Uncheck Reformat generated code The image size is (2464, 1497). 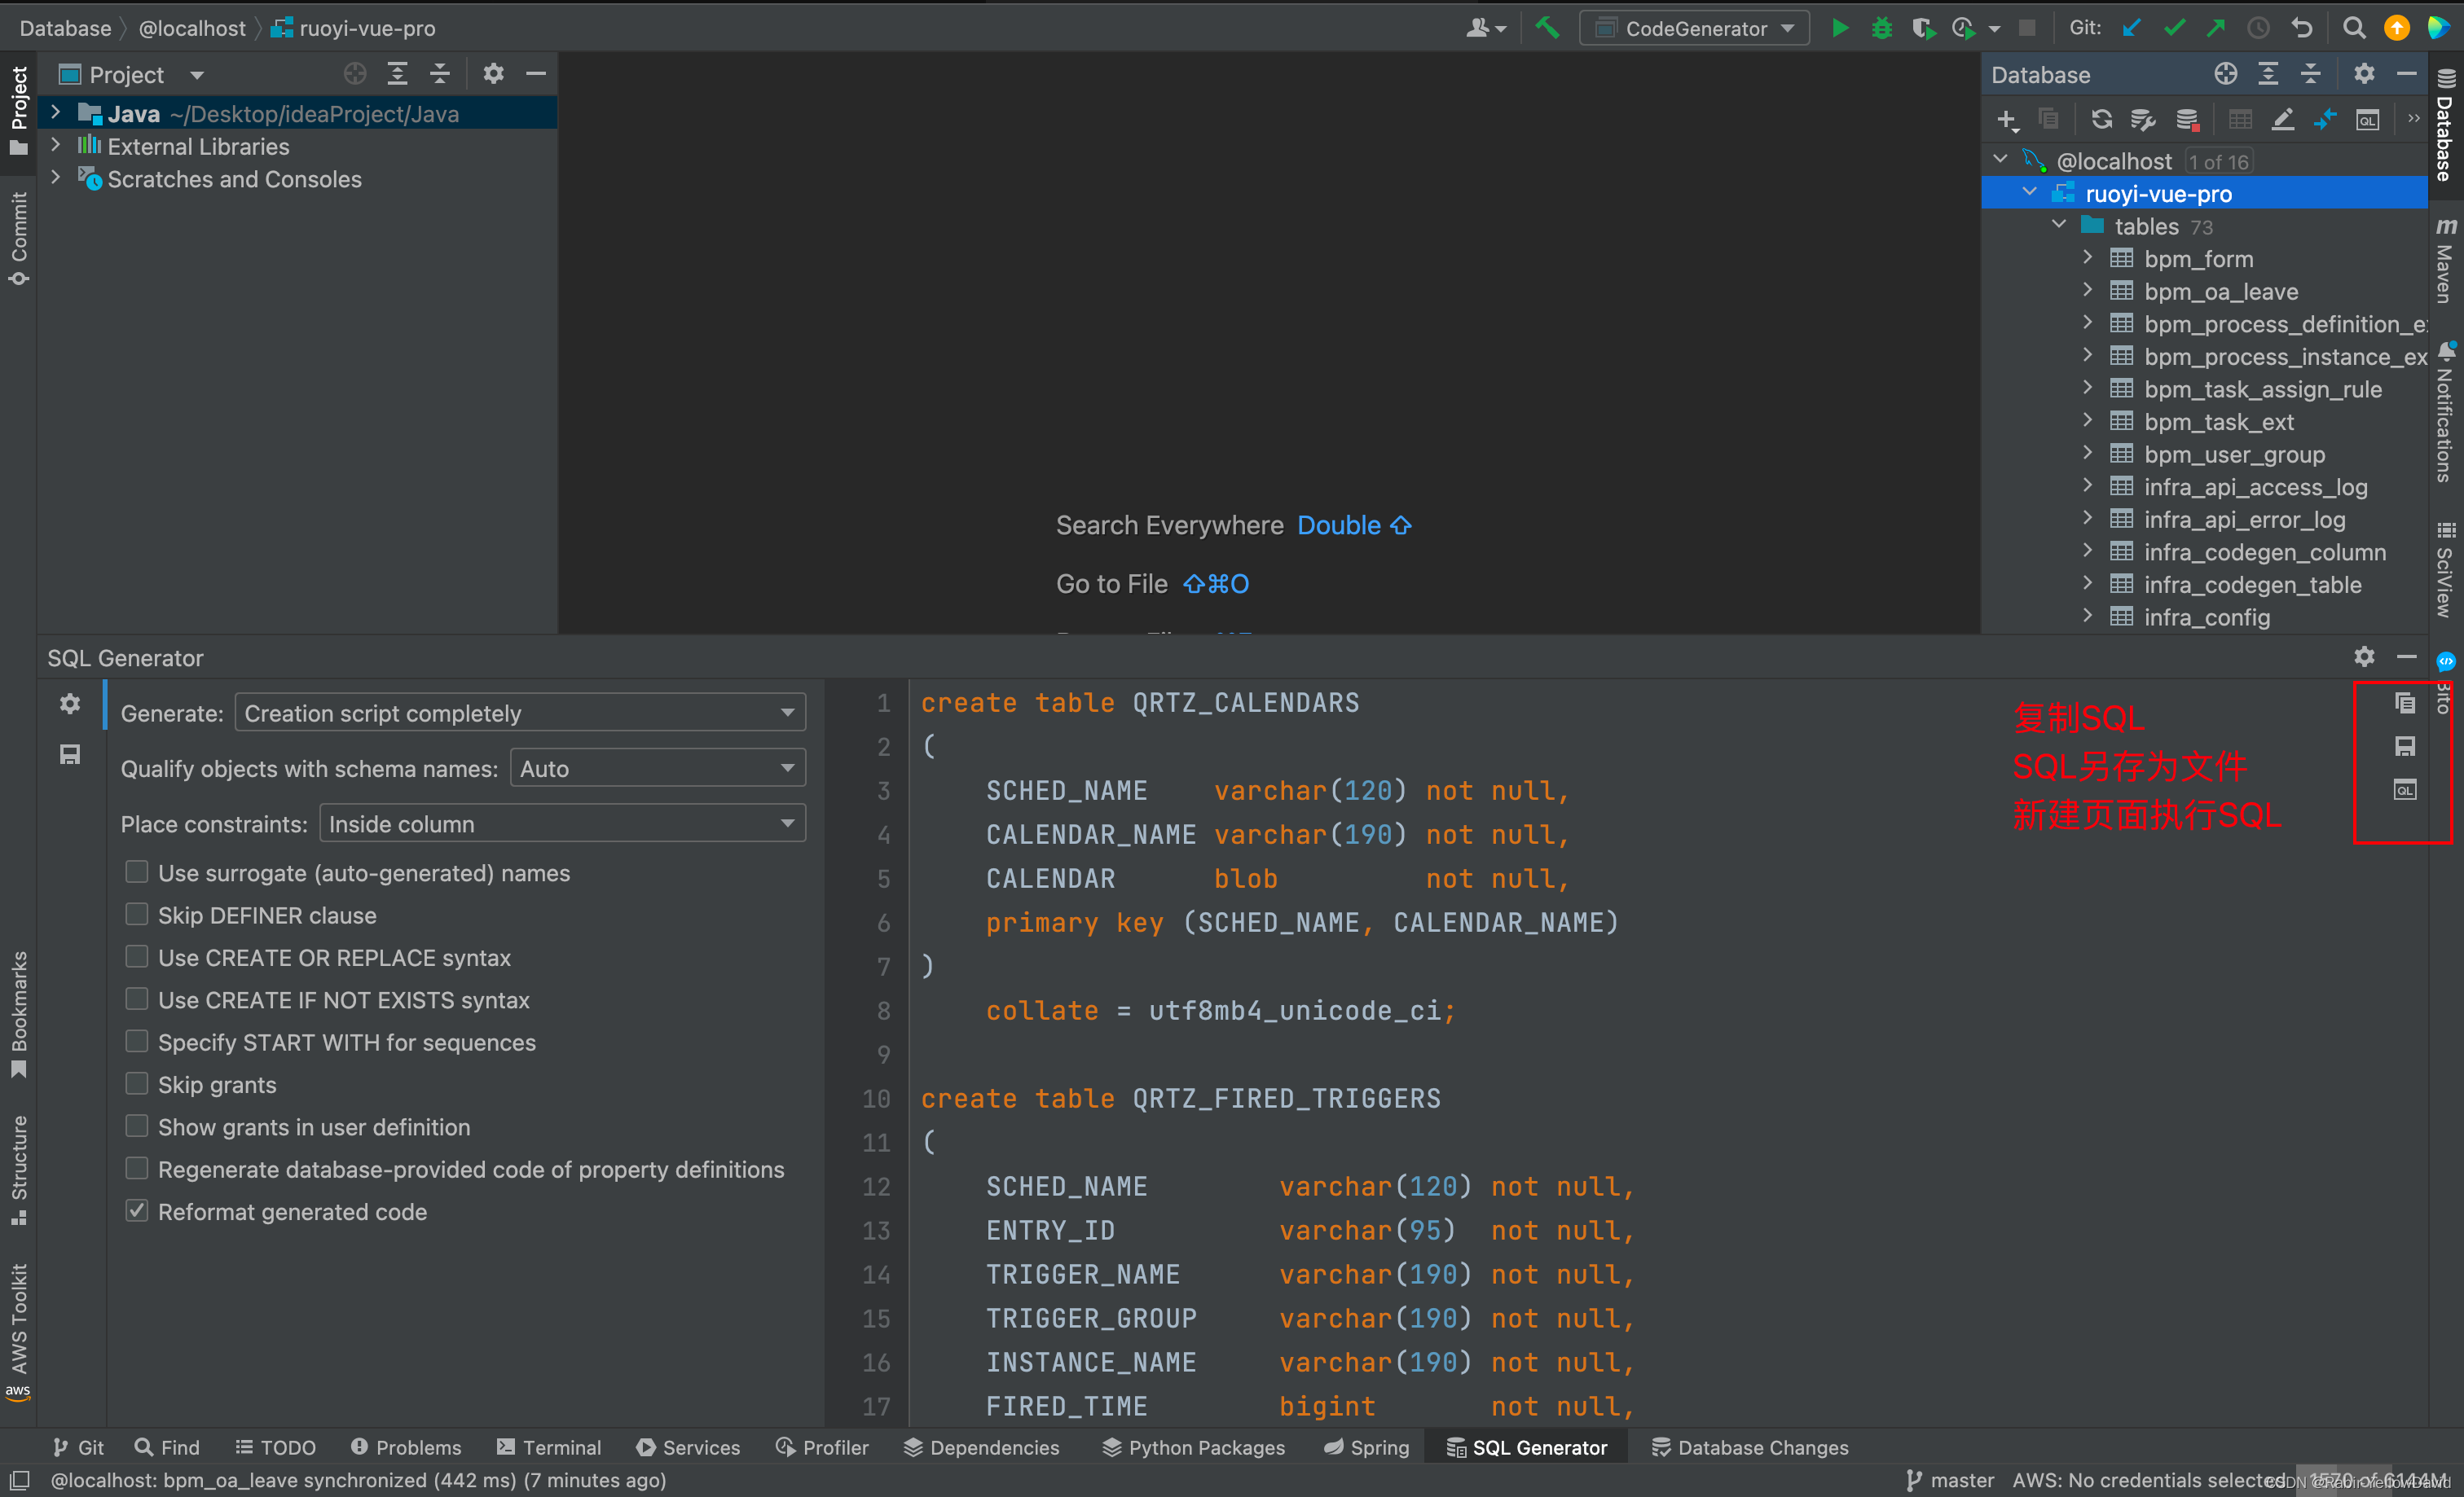[137, 1211]
